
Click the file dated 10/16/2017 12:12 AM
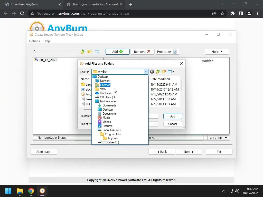point(165,90)
